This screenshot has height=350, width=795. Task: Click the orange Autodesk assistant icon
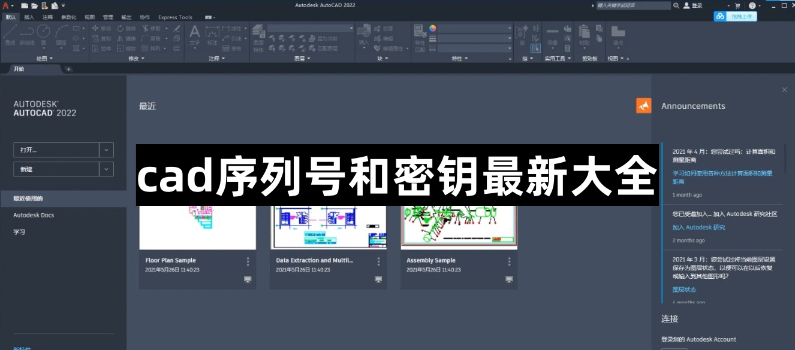tap(643, 105)
